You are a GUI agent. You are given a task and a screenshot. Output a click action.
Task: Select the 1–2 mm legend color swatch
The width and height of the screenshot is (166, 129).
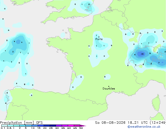tap(16, 126)
